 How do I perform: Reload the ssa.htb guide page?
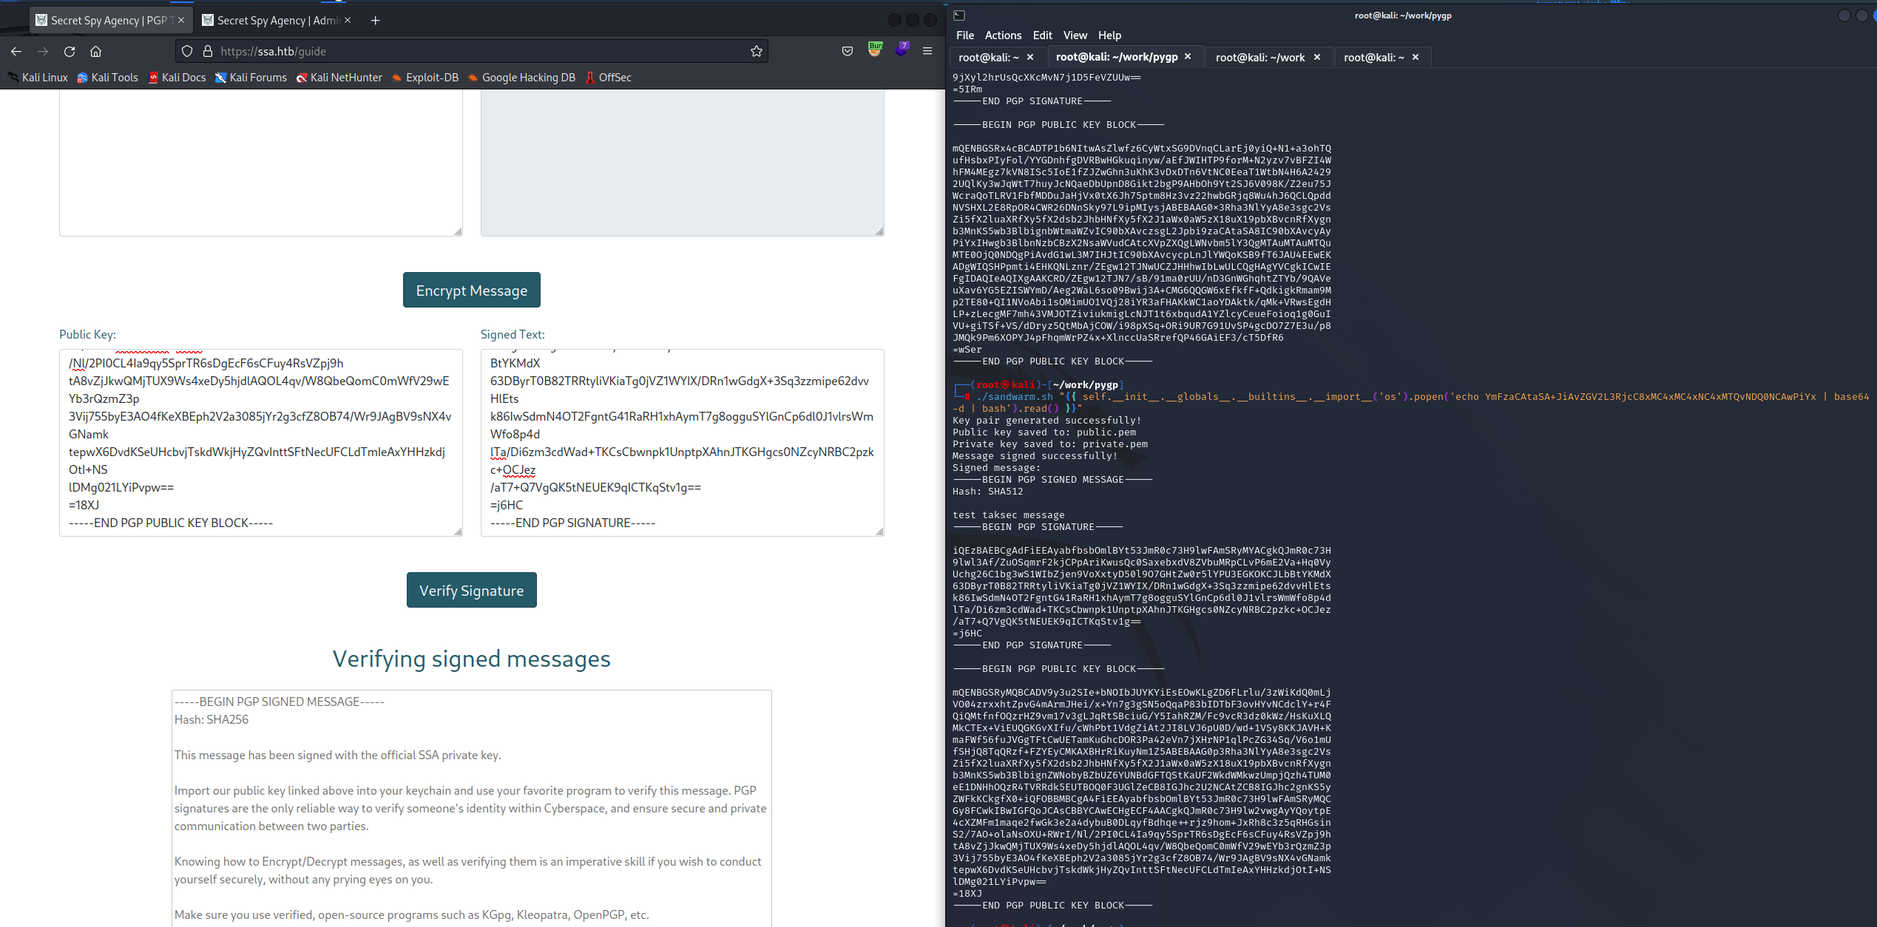[70, 51]
